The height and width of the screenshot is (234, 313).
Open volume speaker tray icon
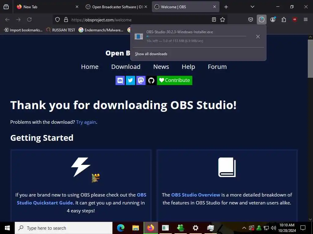pyautogui.click(x=274, y=228)
